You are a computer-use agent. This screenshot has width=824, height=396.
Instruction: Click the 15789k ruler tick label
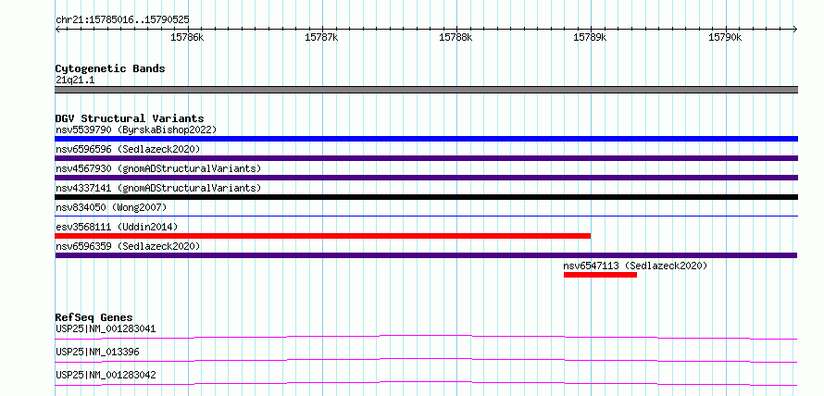click(590, 37)
